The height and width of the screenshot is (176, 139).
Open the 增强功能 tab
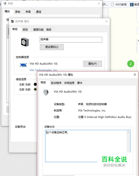click(x=38, y=30)
